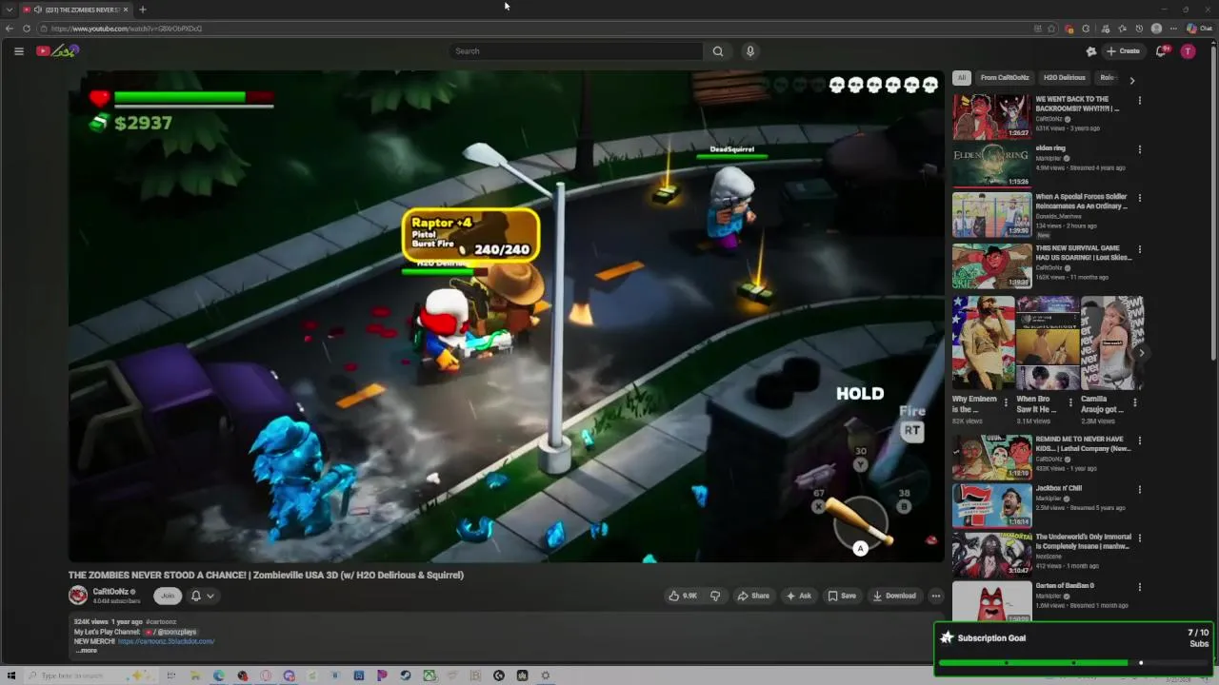Open options for Underworld's Only Immortal video

pos(1139,538)
